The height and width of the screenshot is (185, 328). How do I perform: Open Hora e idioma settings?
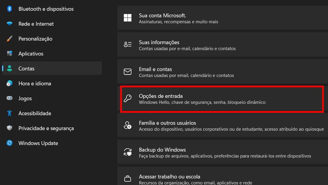[x=52, y=83]
